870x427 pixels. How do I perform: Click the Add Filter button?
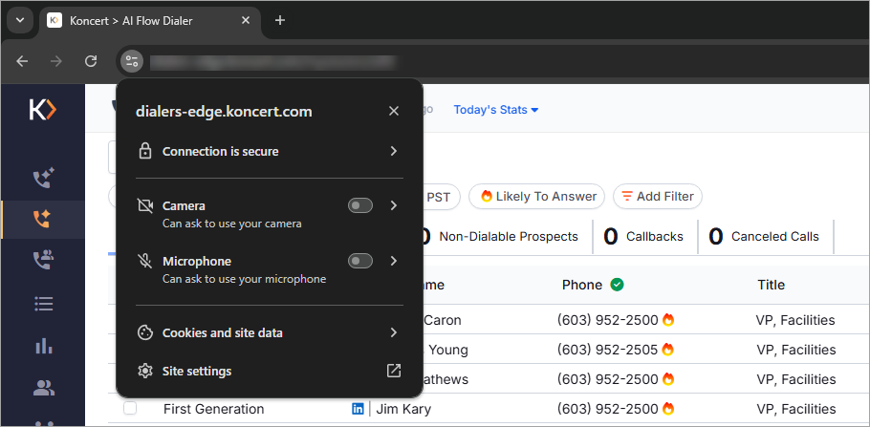658,197
